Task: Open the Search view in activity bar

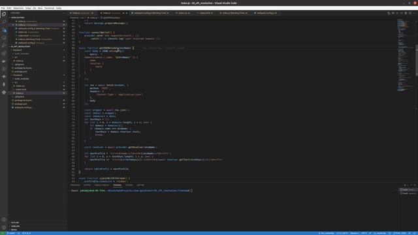Action: 4,22
